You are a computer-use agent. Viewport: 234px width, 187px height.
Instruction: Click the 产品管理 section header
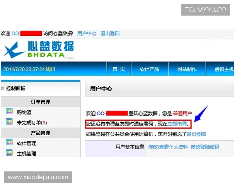click(x=41, y=133)
